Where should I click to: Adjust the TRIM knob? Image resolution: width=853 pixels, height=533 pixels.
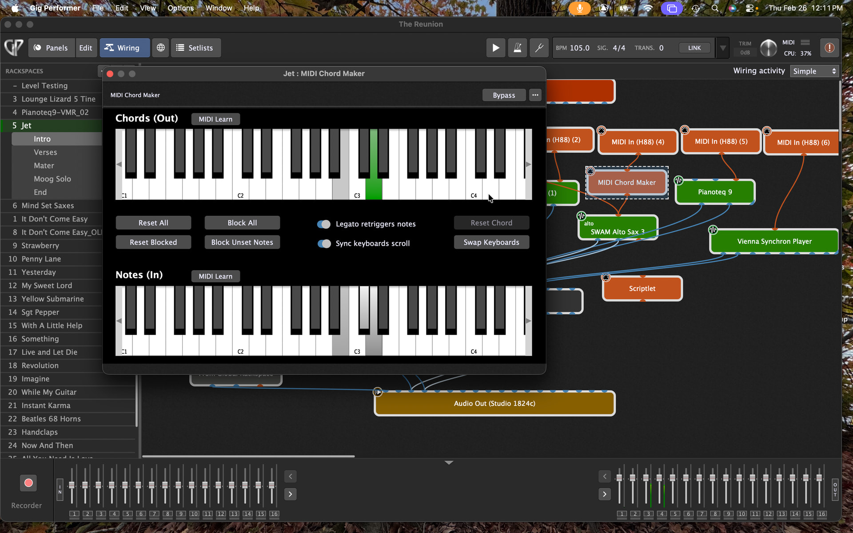768,48
